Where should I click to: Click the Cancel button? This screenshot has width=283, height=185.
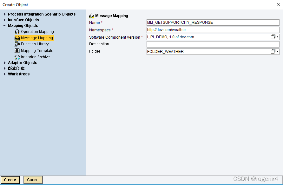33,180
